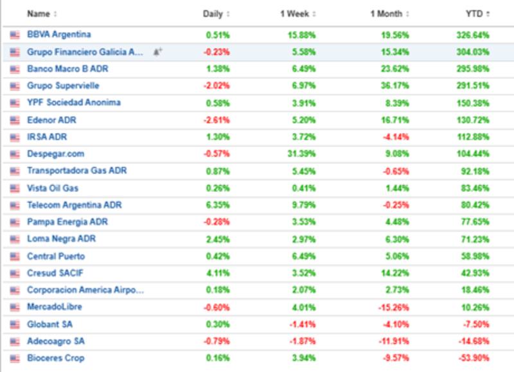
Task: Click the flag icon beside Bioceres Crop
Action: click(15, 359)
